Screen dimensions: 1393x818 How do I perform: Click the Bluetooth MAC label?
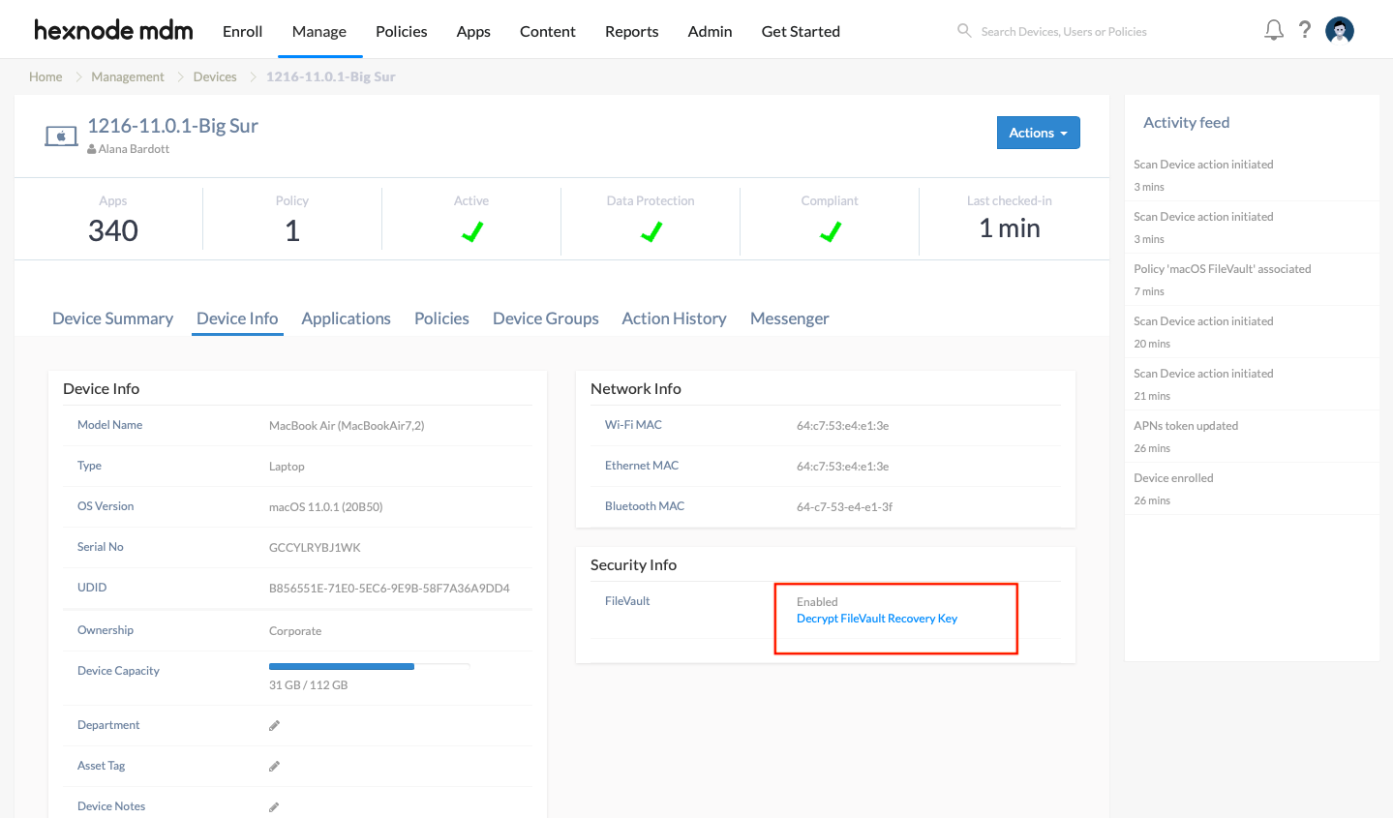tap(645, 506)
